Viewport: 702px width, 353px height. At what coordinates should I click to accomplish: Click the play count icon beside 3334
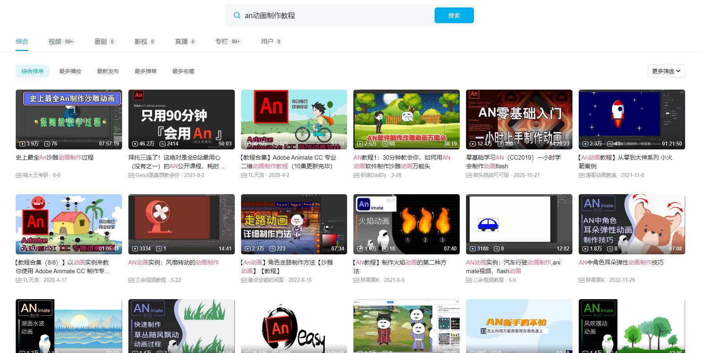click(x=135, y=249)
